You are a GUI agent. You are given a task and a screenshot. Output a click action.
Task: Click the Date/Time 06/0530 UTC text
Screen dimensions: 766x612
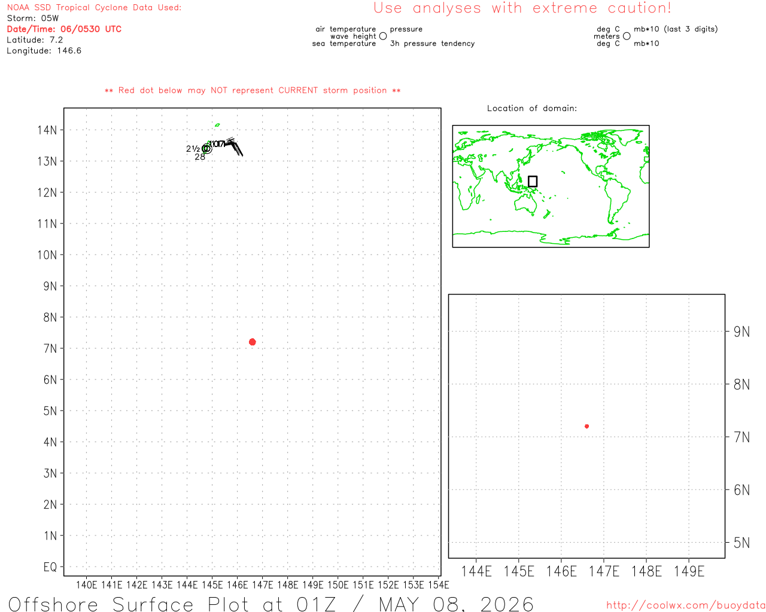pos(64,29)
